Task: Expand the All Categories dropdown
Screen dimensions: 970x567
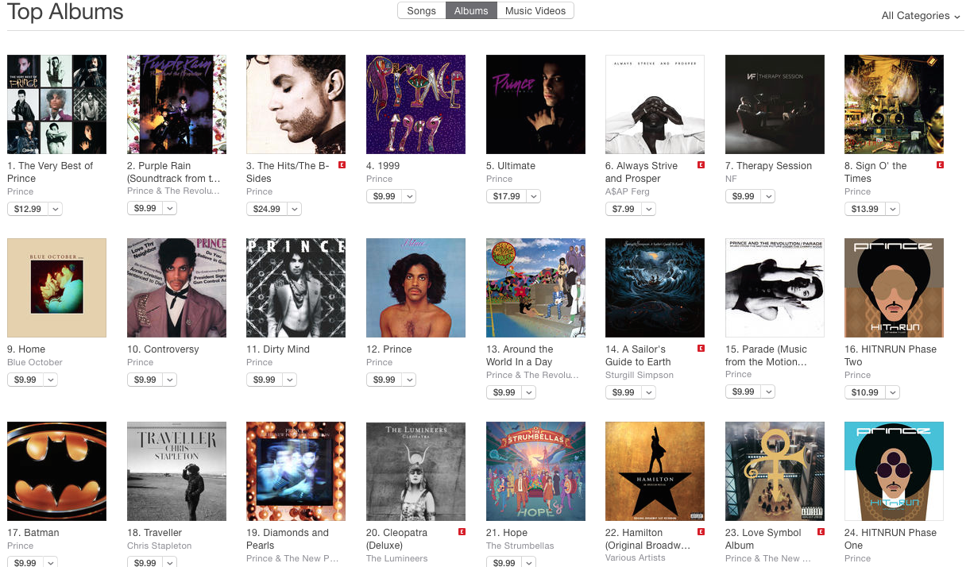Action: 921,16
